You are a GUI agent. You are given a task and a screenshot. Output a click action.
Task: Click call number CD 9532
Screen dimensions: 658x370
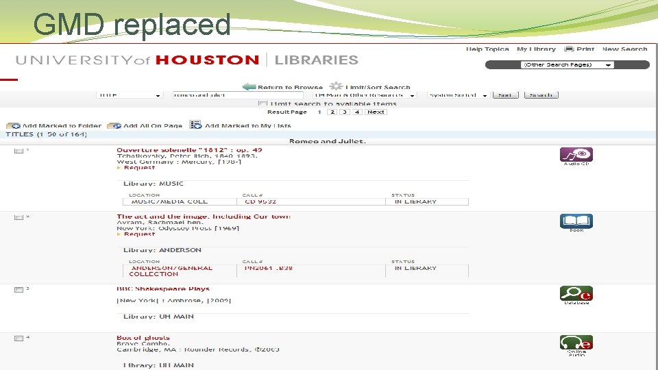[260, 201]
